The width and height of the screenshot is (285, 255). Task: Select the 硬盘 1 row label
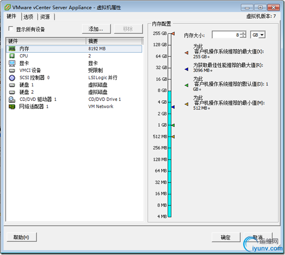tap(26, 85)
